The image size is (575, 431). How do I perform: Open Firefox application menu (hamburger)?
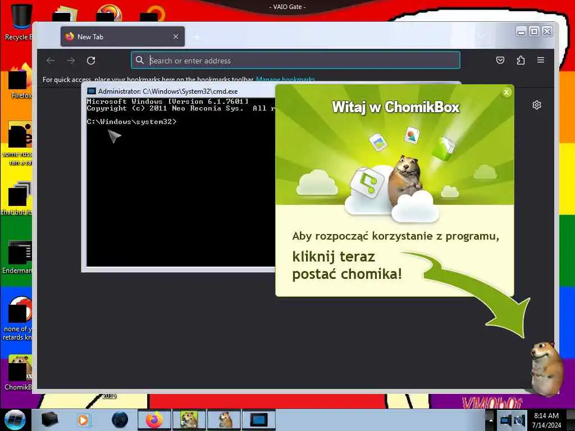tap(541, 60)
